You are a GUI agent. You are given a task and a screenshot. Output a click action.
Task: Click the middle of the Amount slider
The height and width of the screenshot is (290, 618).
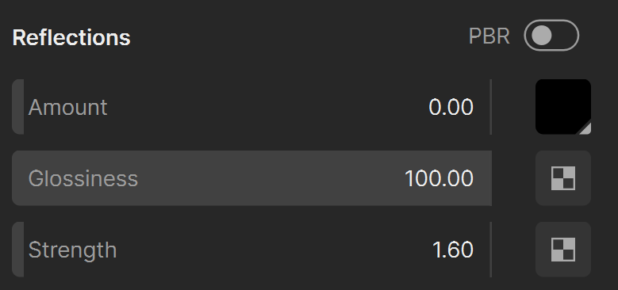coord(251,107)
